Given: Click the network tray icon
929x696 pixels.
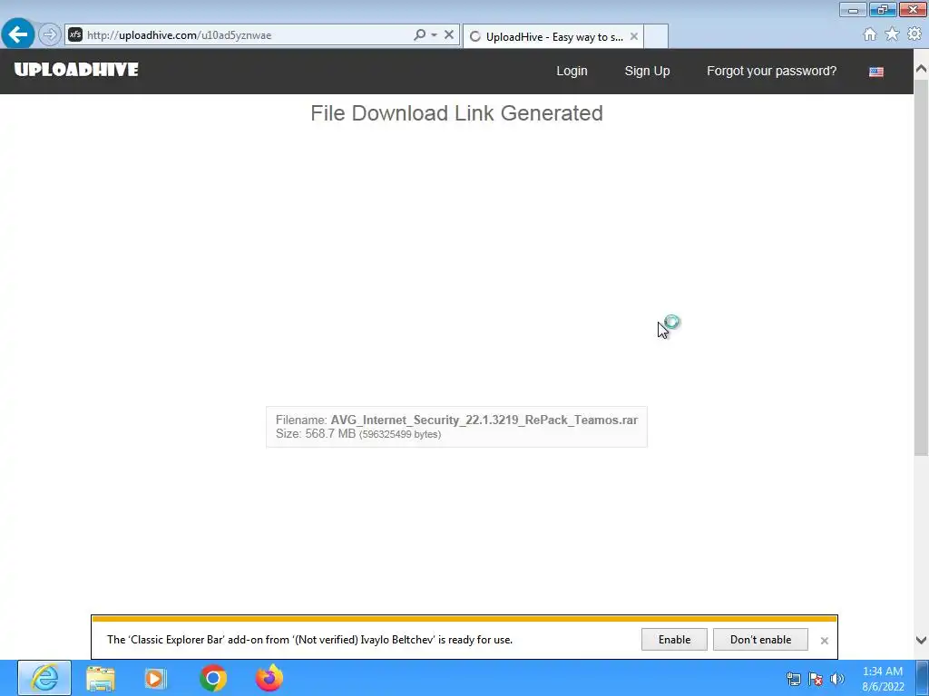Looking at the screenshot, I should point(793,679).
